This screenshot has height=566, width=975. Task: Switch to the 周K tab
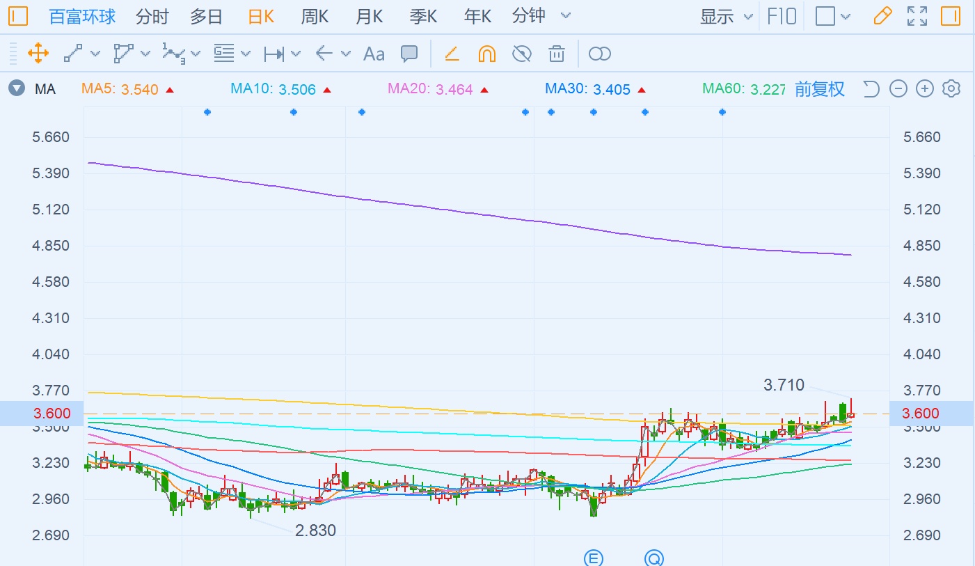coord(315,16)
